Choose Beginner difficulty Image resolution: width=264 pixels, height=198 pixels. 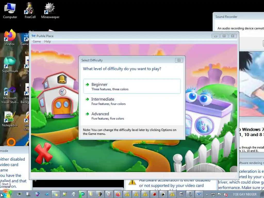point(132,86)
